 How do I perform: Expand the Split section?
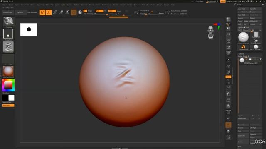(x=239, y=147)
